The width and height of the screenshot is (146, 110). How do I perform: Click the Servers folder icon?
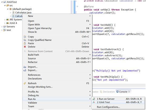coord(5,27)
